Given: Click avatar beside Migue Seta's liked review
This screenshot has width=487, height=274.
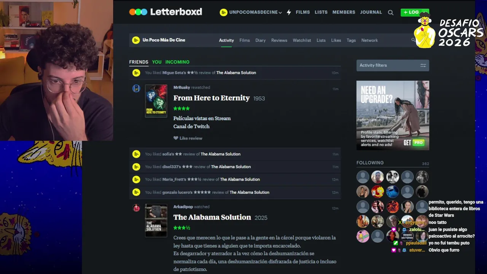Looking at the screenshot, I should pyautogui.click(x=136, y=73).
